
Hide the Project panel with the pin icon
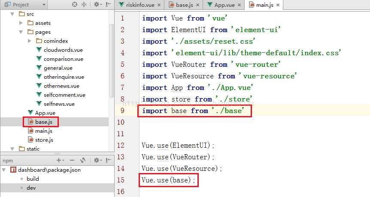pos(108,4)
